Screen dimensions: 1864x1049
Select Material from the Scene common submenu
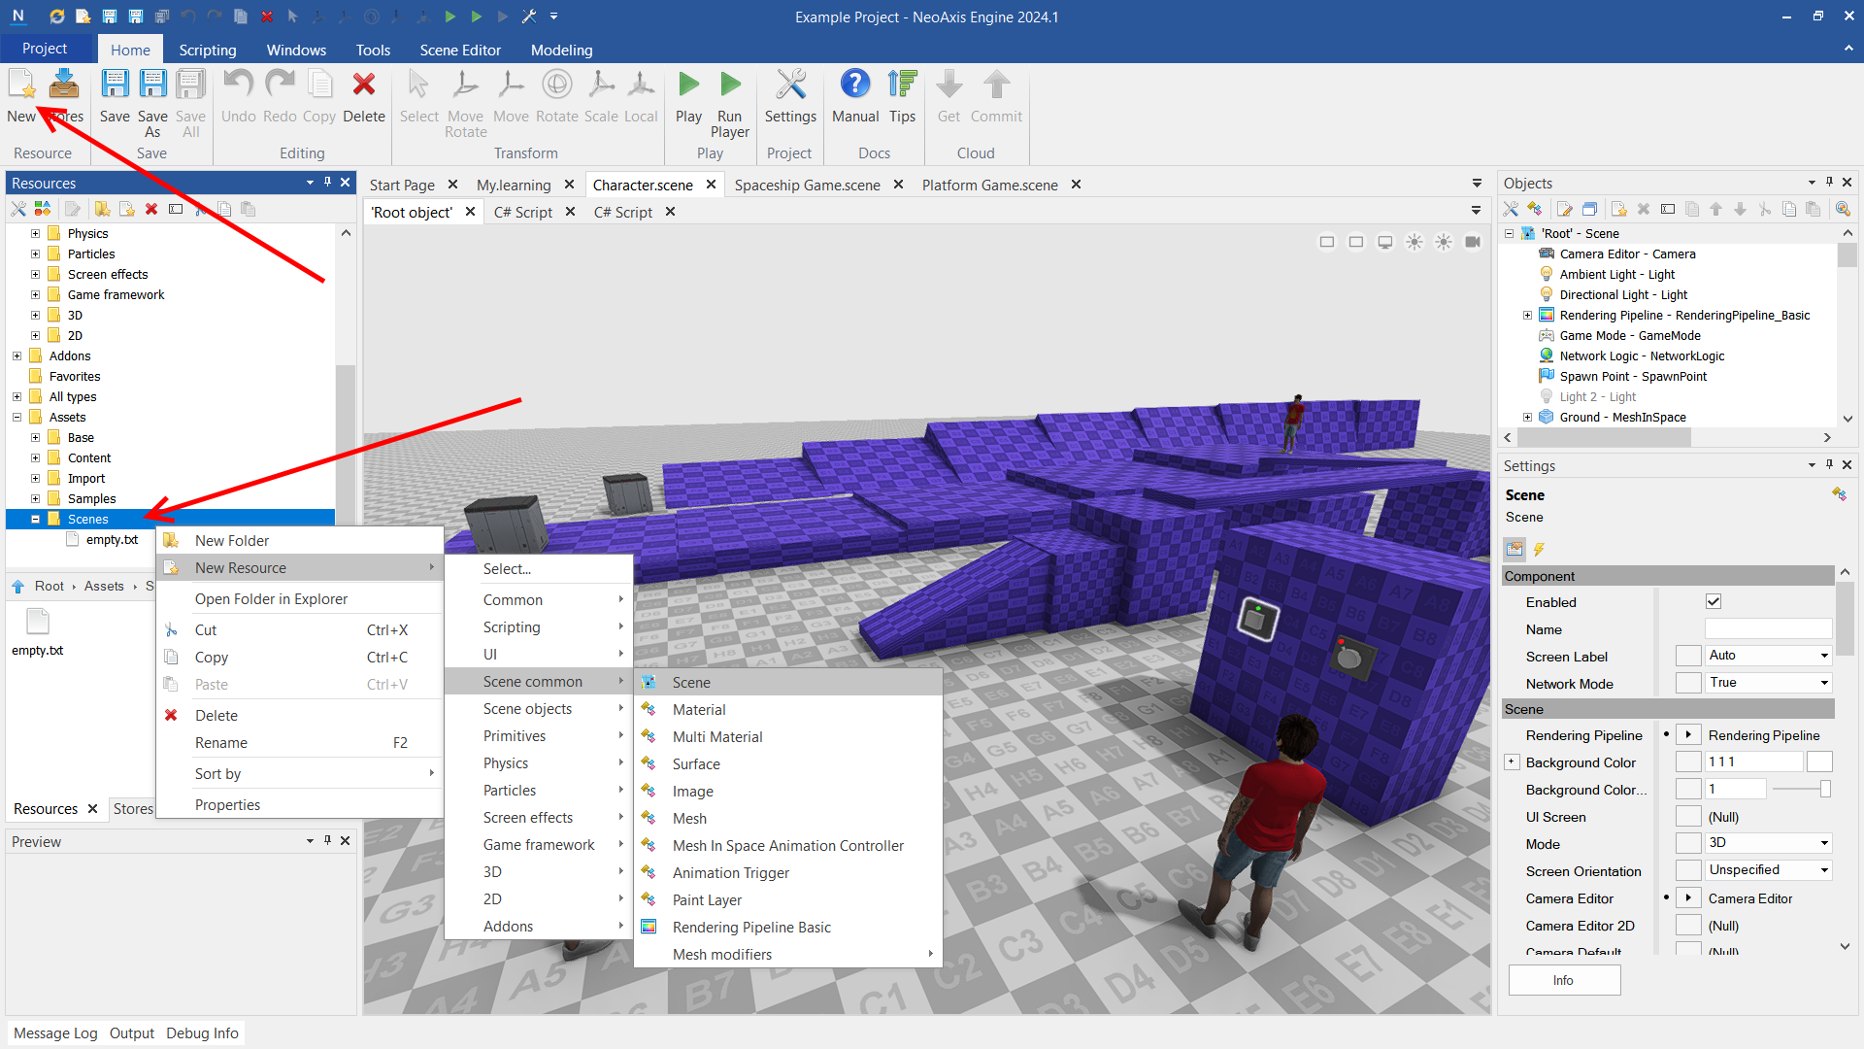click(699, 710)
